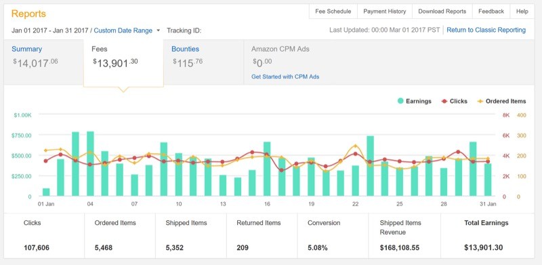Click the 400 ordered items axis label

(521, 115)
